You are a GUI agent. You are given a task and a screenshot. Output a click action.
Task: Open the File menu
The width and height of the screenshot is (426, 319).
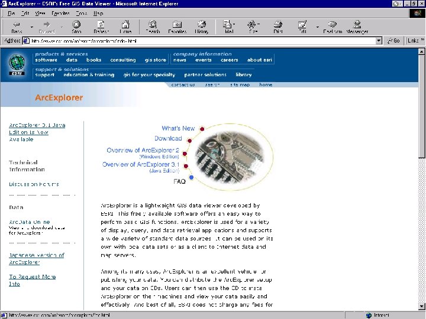[x=11, y=13]
